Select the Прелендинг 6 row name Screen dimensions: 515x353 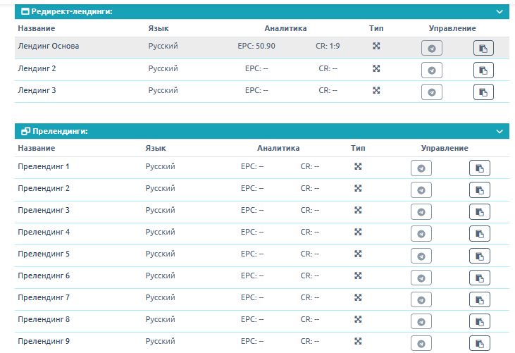44,275
